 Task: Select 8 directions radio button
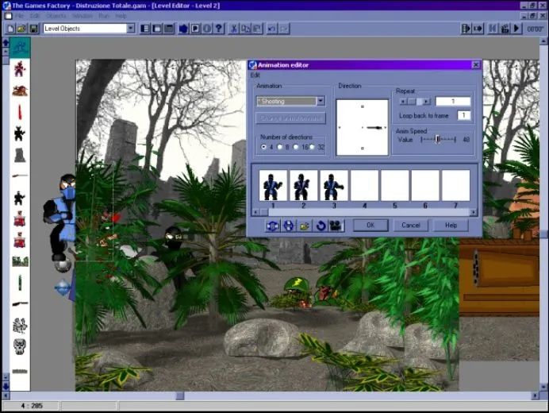point(279,147)
